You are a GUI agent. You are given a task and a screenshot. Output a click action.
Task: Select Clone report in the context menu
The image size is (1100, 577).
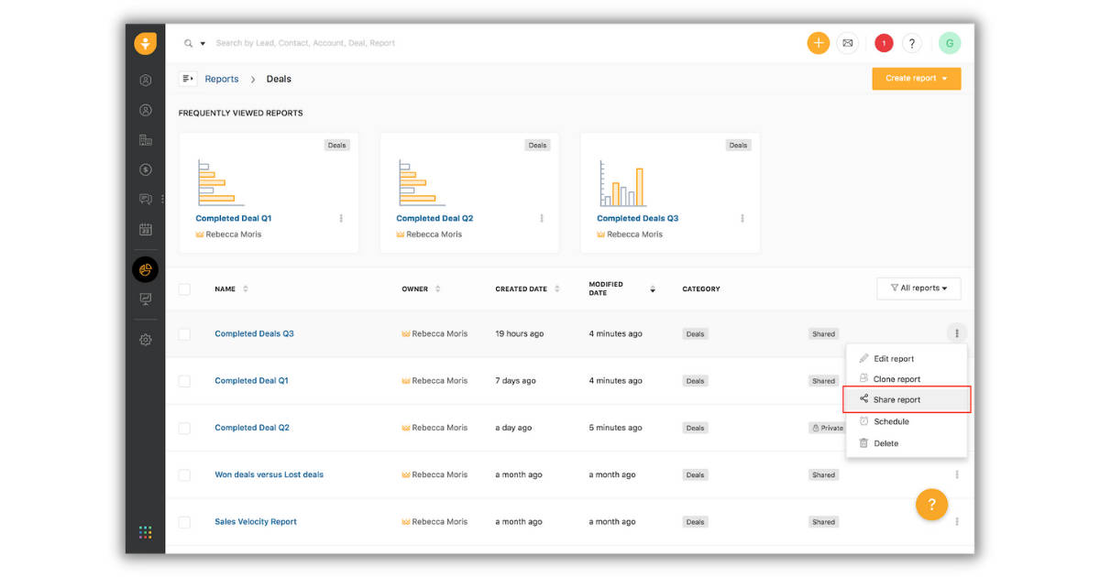coord(896,378)
